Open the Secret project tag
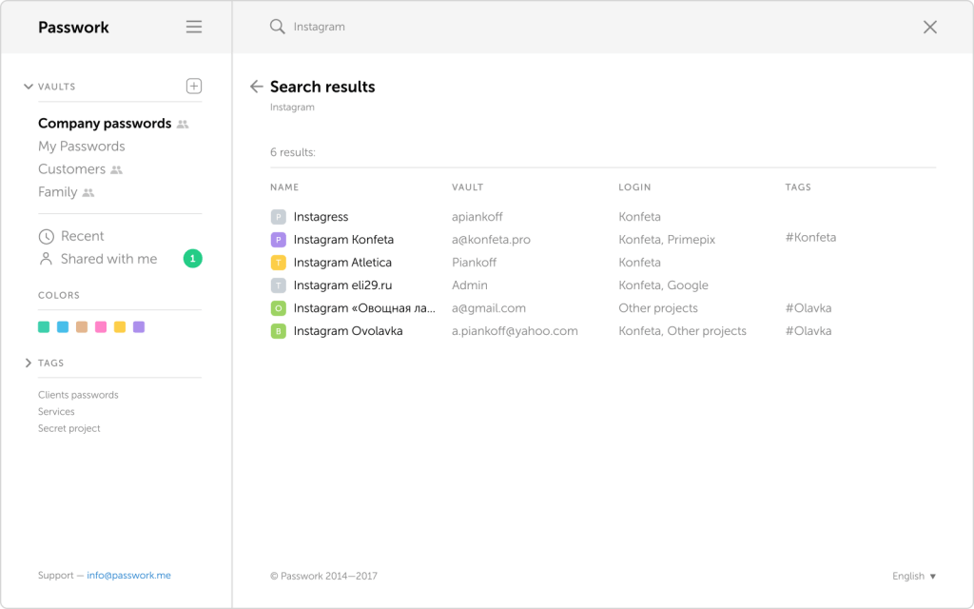974x609 pixels. tap(68, 427)
